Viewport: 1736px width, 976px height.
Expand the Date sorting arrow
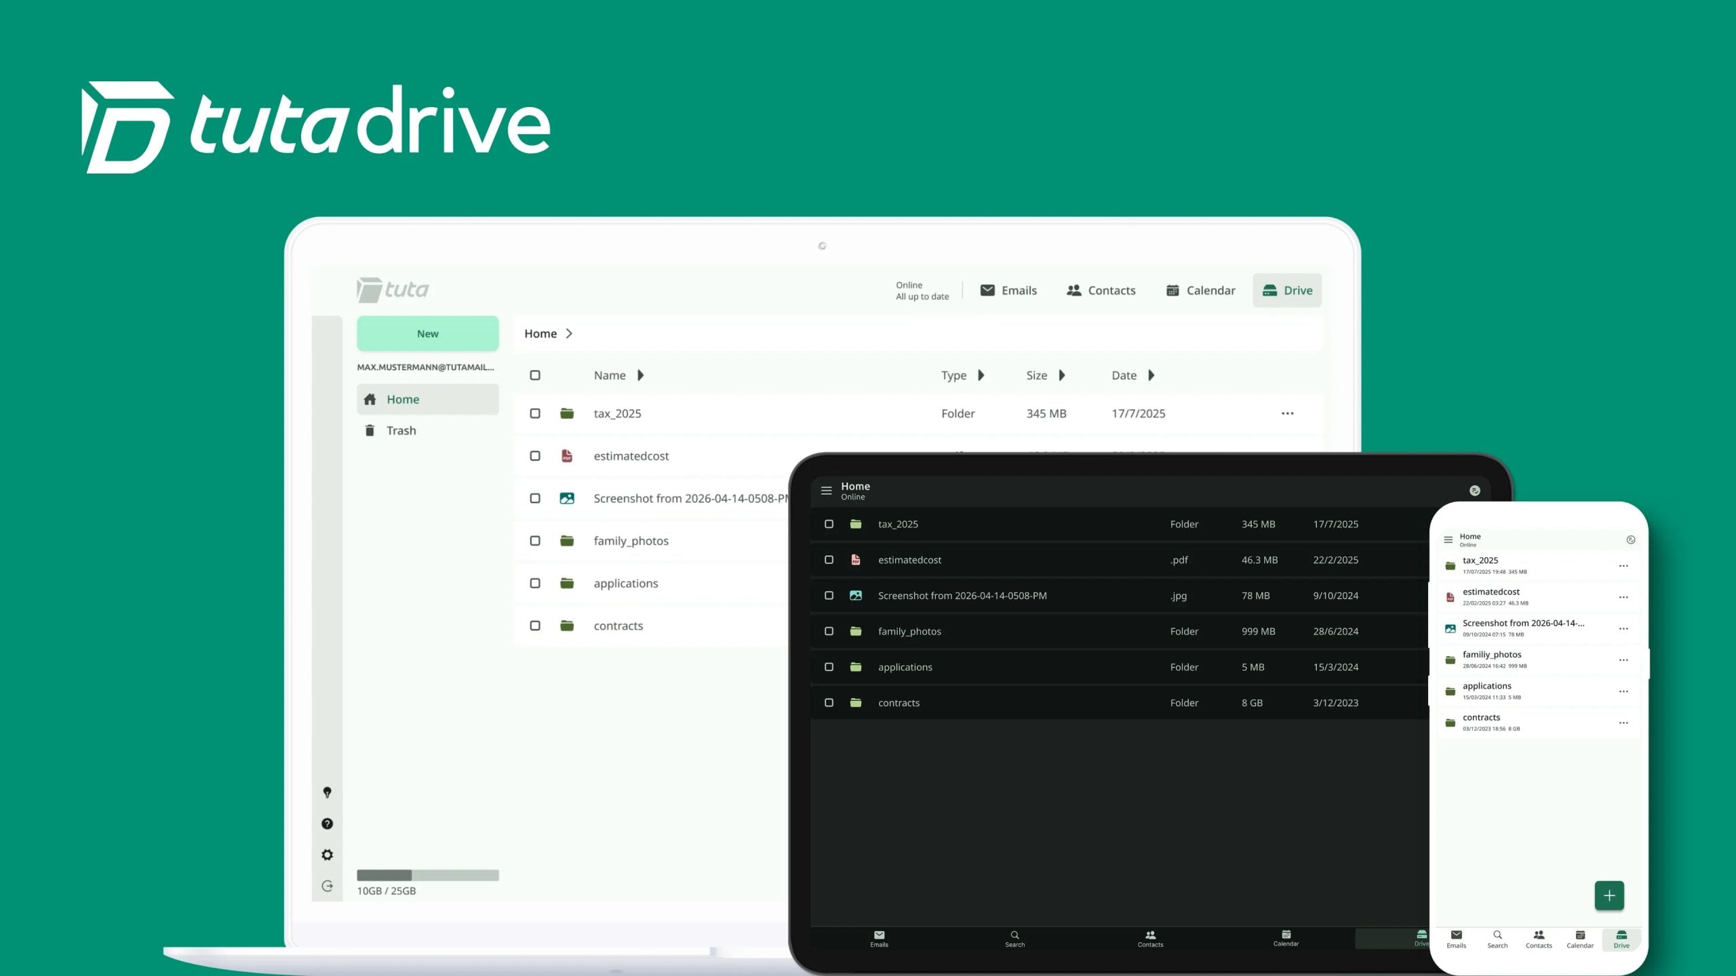1151,375
